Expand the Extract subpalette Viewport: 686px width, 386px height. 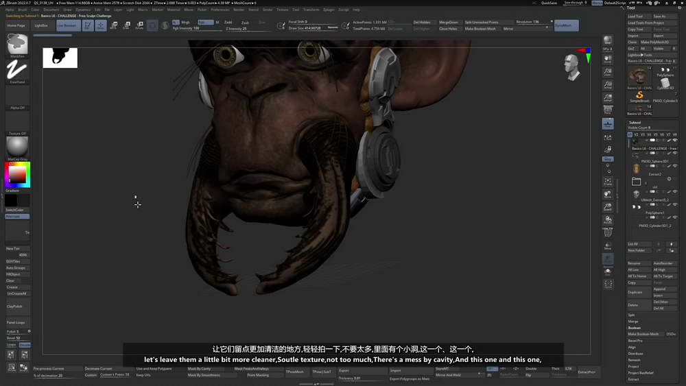(x=633, y=379)
